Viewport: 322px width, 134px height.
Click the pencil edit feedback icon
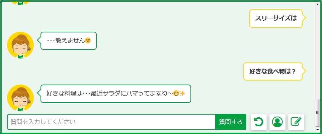coord(296,122)
